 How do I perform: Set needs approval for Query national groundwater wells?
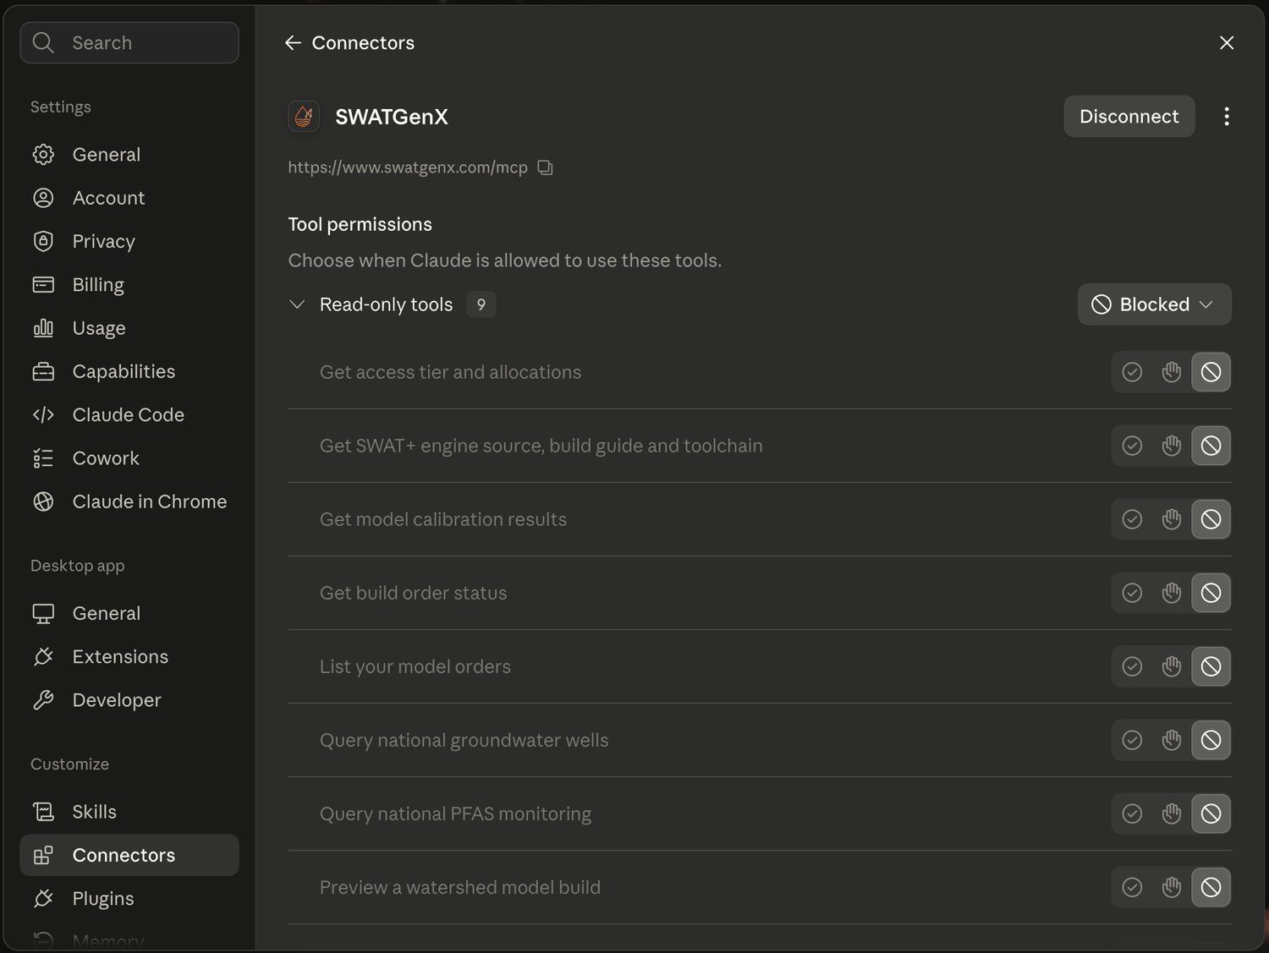coord(1172,740)
